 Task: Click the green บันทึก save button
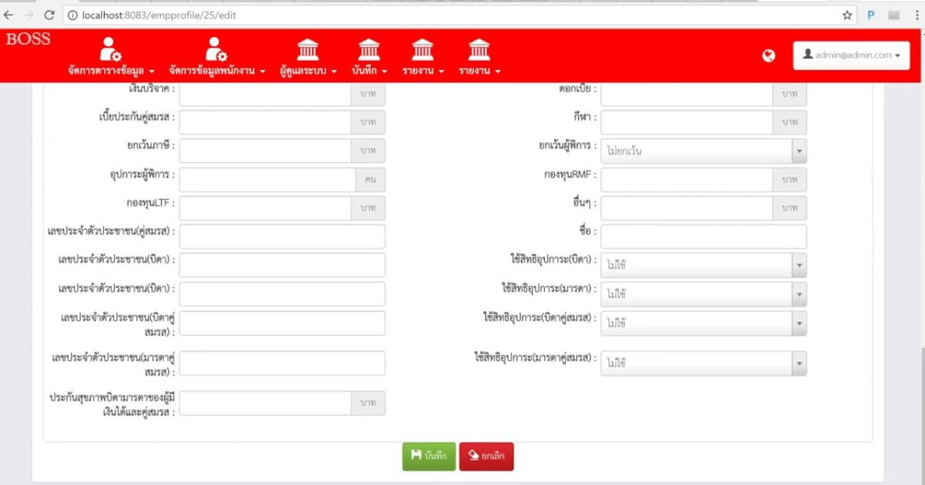click(x=429, y=457)
